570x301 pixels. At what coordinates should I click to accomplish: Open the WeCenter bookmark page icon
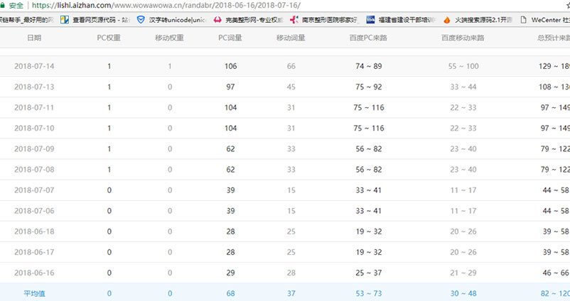pos(524,20)
